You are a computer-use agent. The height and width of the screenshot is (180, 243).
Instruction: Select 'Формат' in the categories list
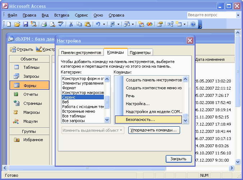pos(83,88)
